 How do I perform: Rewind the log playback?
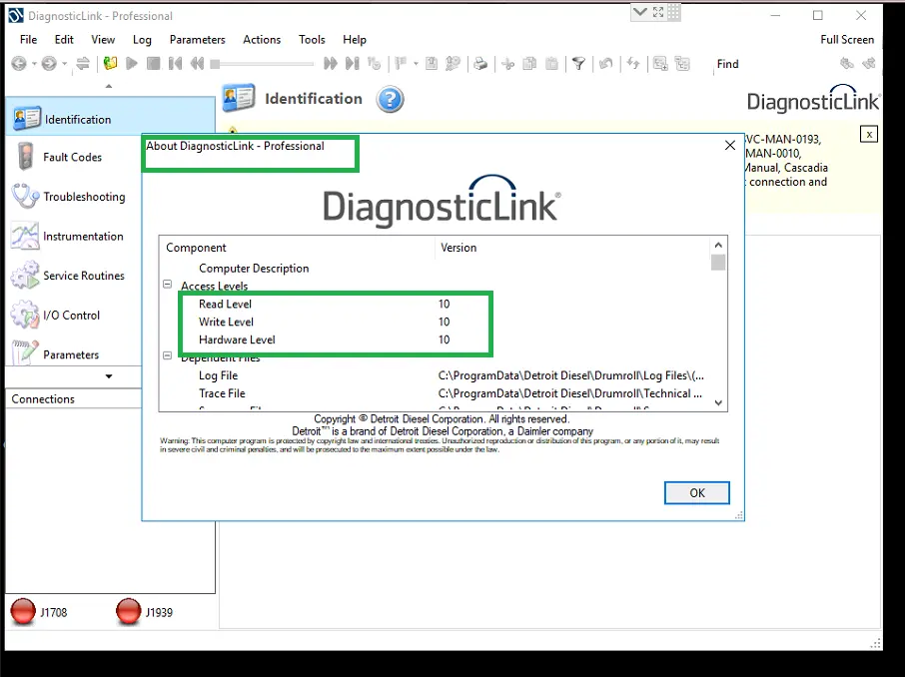coord(197,64)
